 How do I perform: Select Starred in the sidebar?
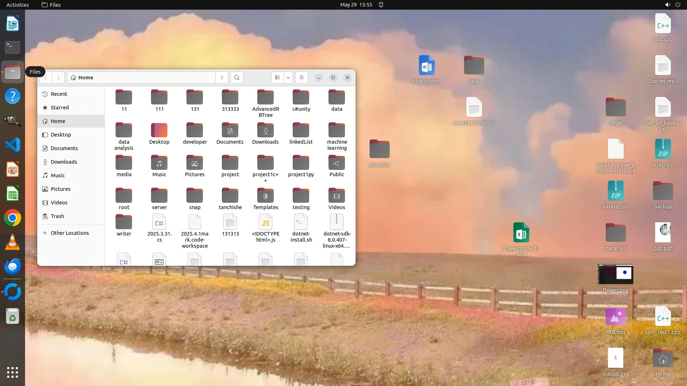pyautogui.click(x=59, y=108)
